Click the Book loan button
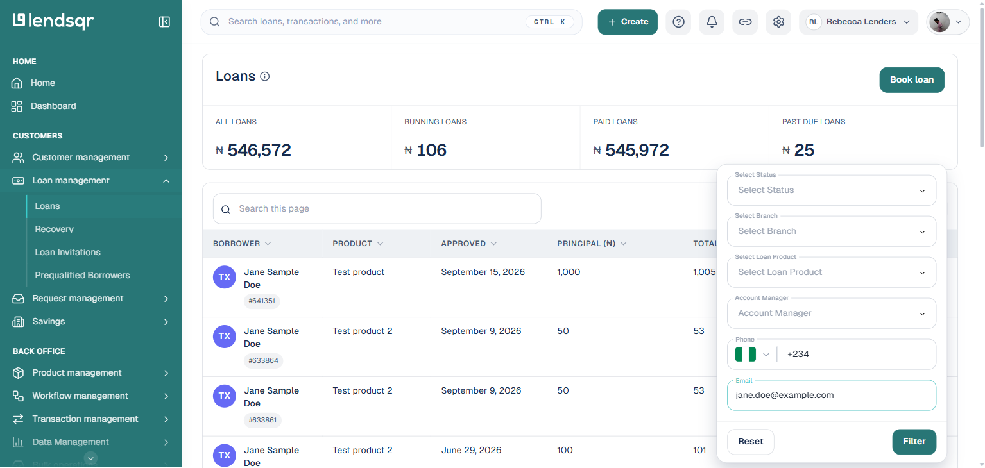Image resolution: width=985 pixels, height=468 pixels. 912,80
